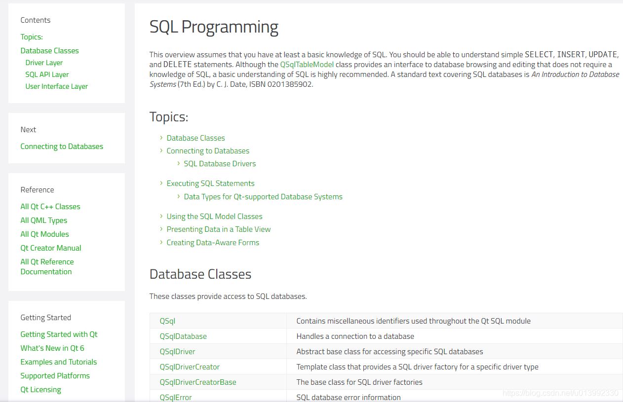Open QSqlDatabase class in the table

point(183,336)
